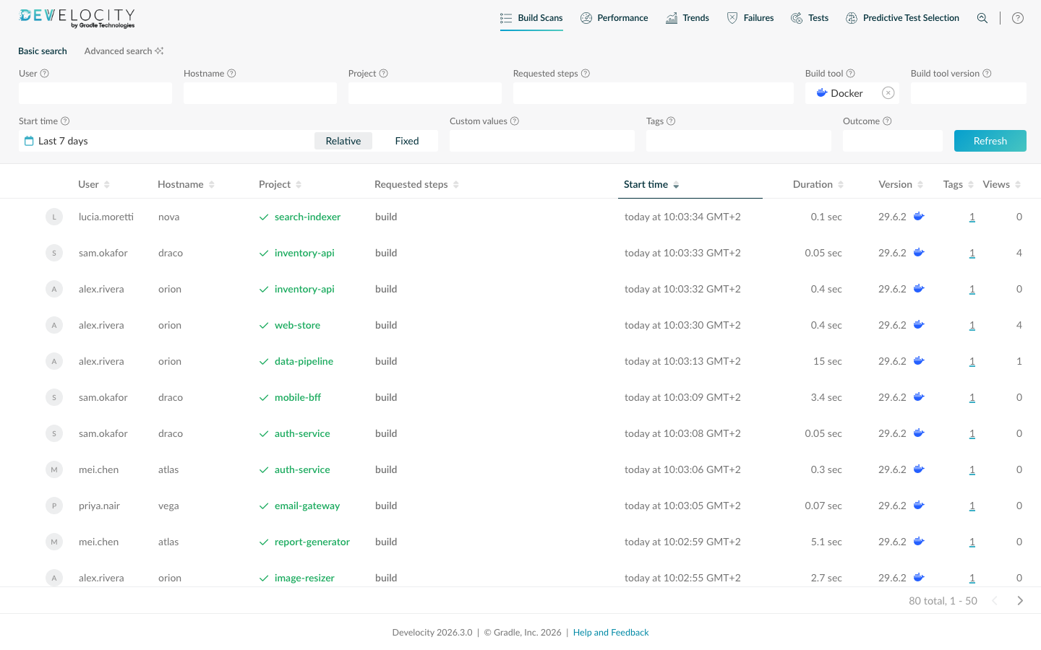This screenshot has width=1041, height=650.
Task: Sort by Requested steps column
Action: [416, 184]
